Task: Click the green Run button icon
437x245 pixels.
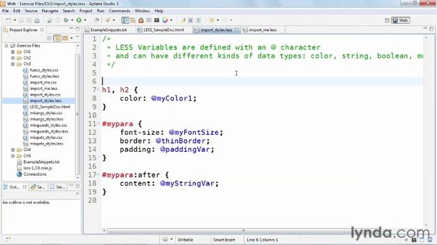Action: pyautogui.click(x=79, y=20)
